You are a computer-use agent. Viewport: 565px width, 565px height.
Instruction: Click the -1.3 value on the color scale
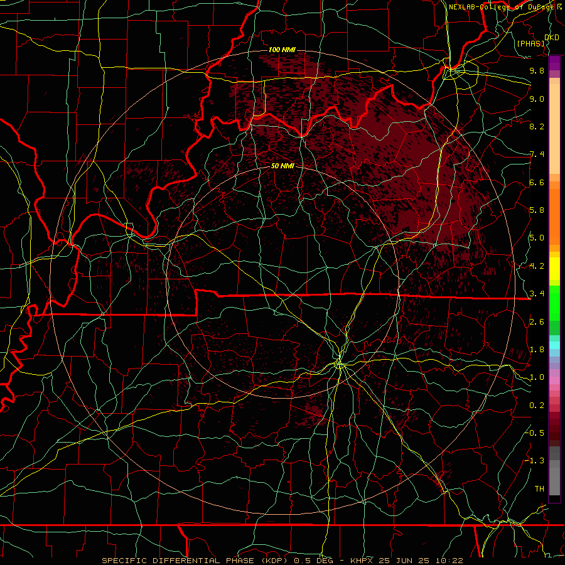[x=535, y=461]
